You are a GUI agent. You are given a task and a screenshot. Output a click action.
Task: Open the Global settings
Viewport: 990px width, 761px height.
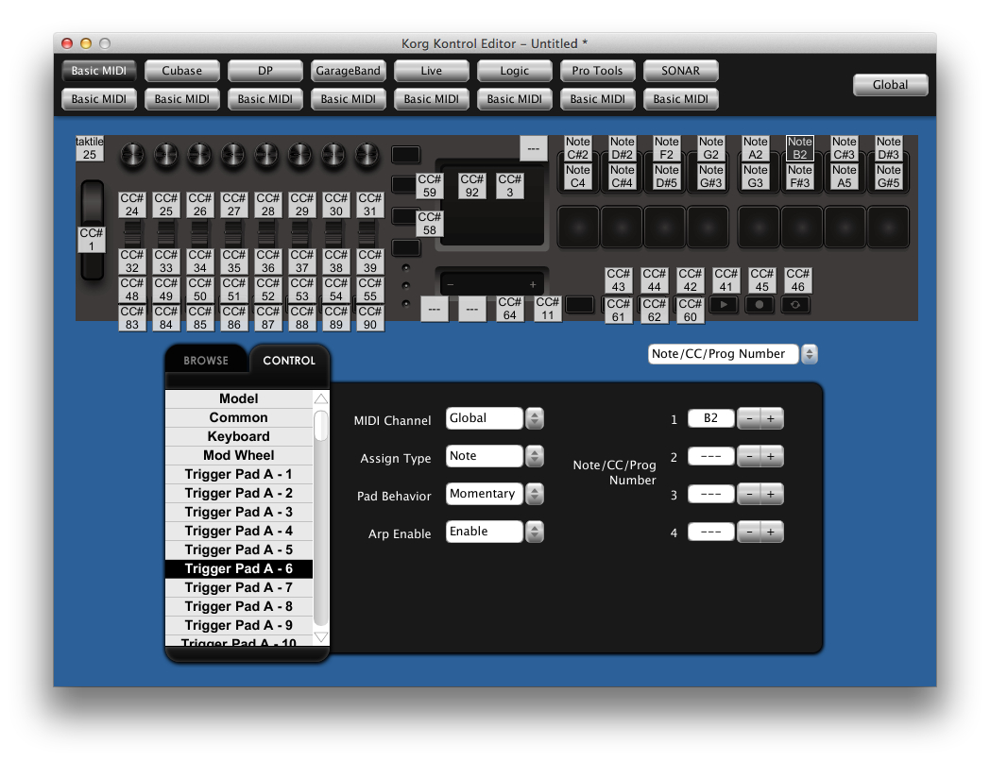(889, 84)
